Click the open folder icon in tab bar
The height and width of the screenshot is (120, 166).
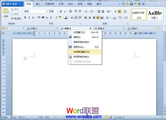pos(4,28)
